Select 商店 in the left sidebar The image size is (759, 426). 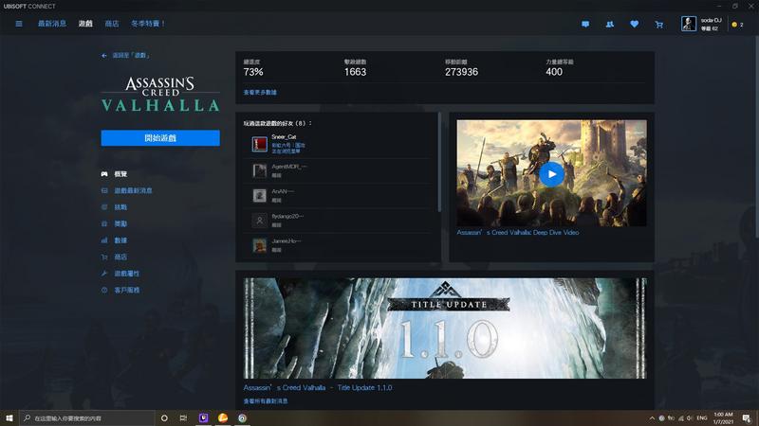pos(120,257)
